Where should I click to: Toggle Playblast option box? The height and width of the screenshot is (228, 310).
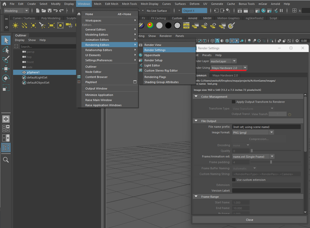[135, 82]
